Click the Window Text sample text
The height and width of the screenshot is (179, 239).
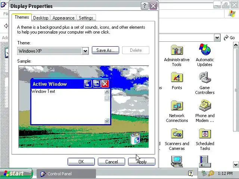click(43, 91)
